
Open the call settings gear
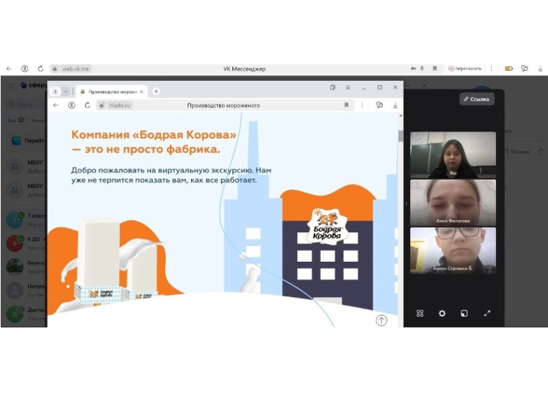click(442, 313)
